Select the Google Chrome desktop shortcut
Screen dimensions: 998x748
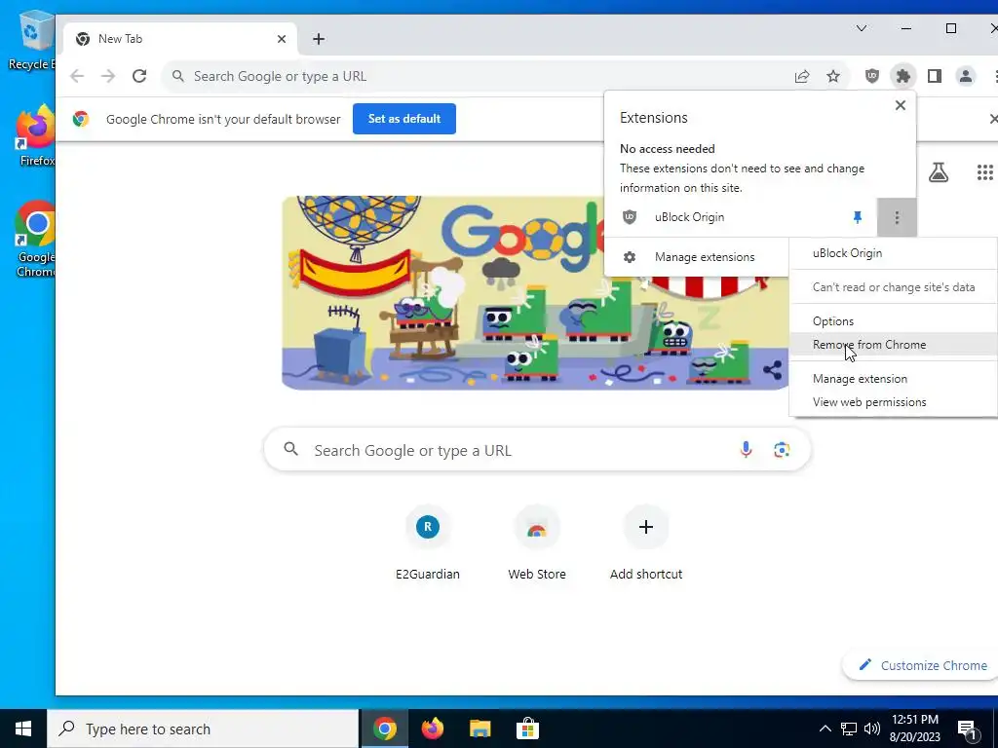click(x=36, y=240)
